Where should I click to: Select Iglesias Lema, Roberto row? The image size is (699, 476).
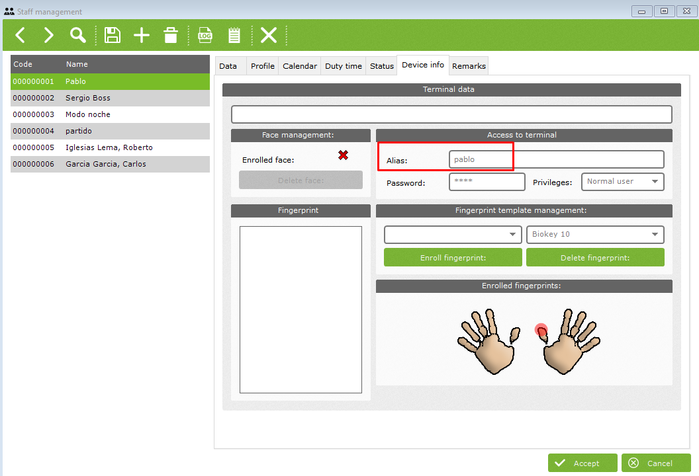point(110,147)
